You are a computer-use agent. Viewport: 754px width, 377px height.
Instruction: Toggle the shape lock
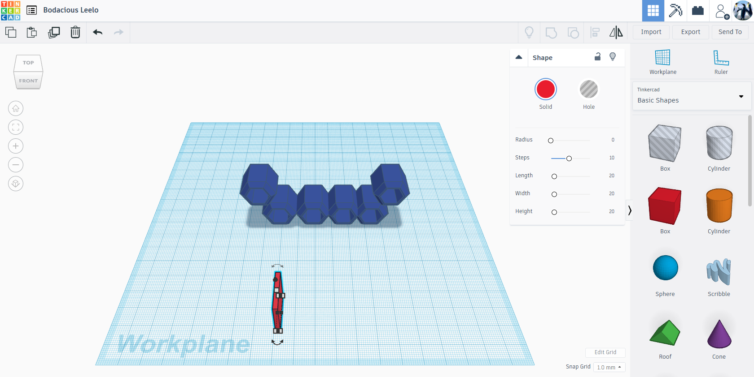coord(597,56)
